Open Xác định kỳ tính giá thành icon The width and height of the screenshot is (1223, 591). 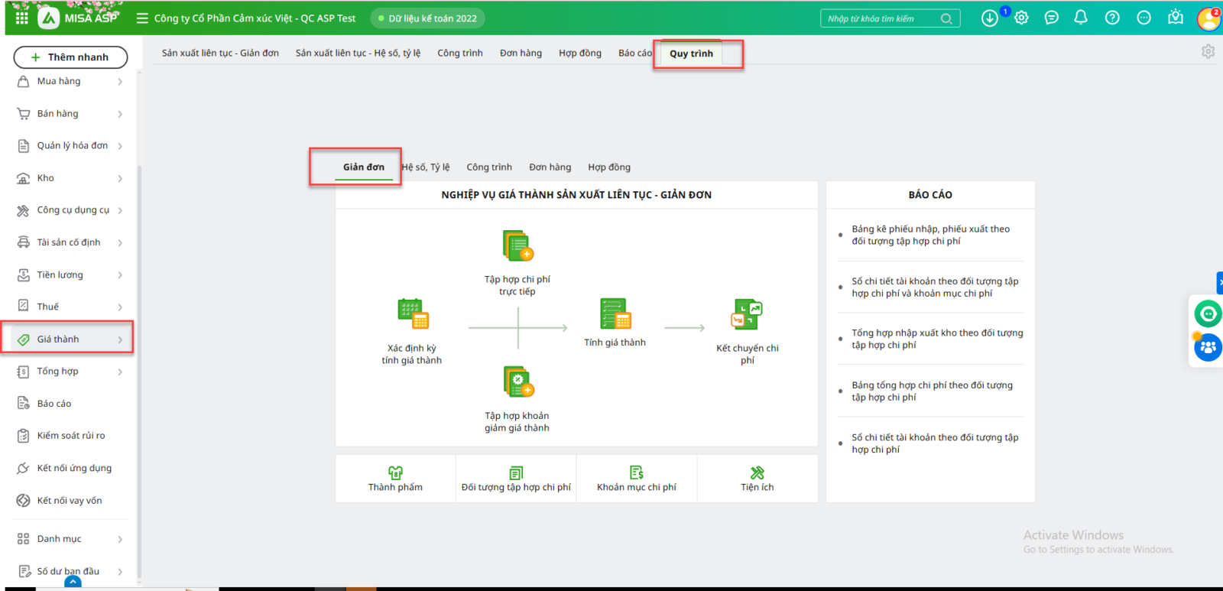[x=413, y=313]
